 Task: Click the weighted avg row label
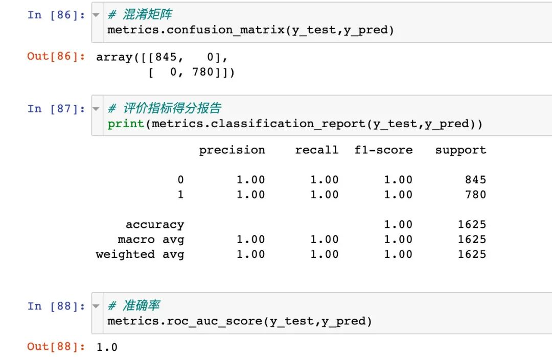point(140,255)
